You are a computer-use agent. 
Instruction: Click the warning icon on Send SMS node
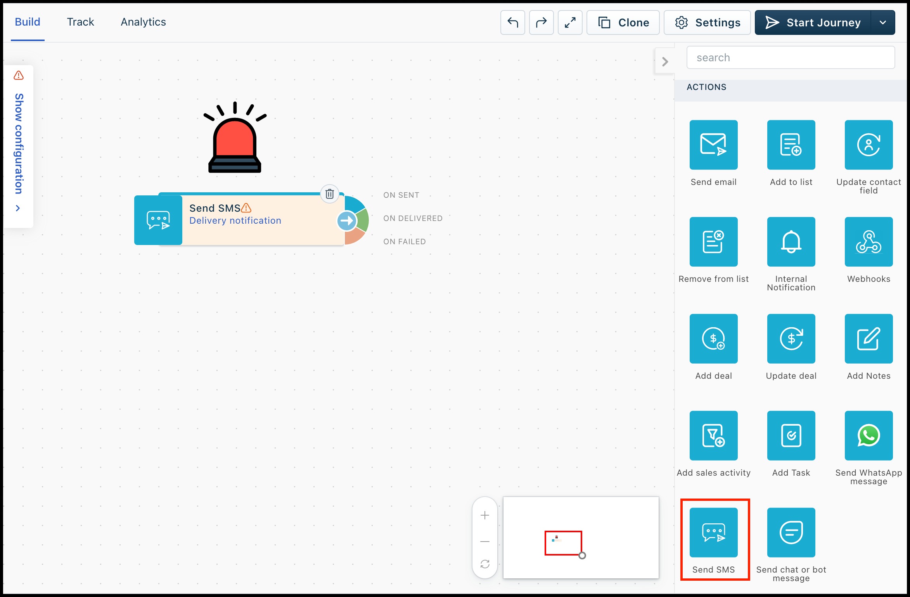(x=246, y=208)
